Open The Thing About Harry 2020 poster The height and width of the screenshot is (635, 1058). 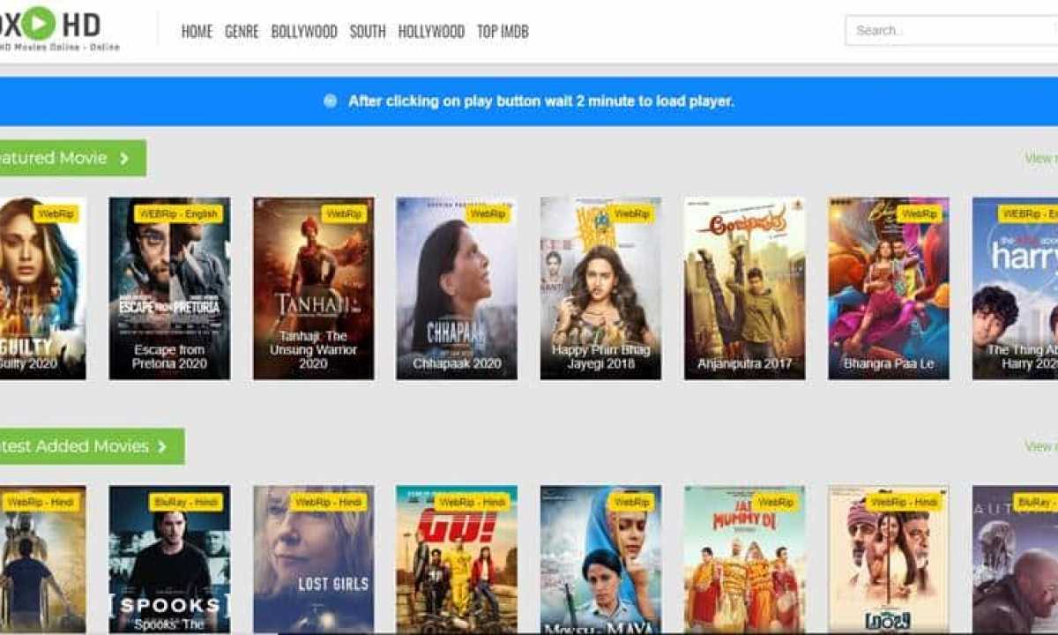click(1015, 288)
